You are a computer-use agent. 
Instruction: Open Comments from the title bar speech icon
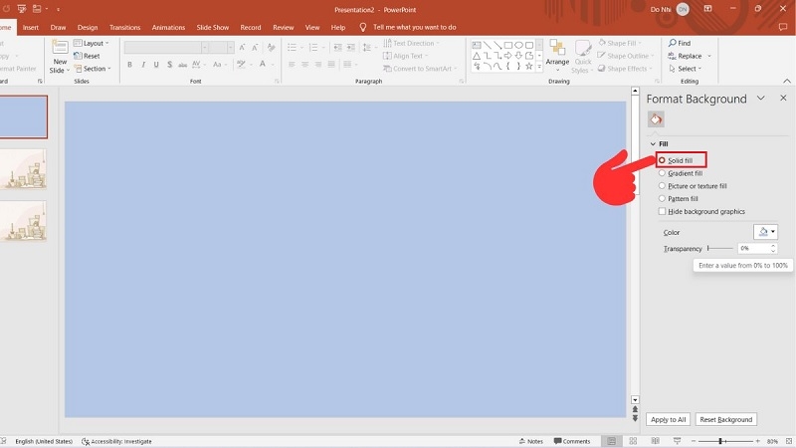[783, 28]
